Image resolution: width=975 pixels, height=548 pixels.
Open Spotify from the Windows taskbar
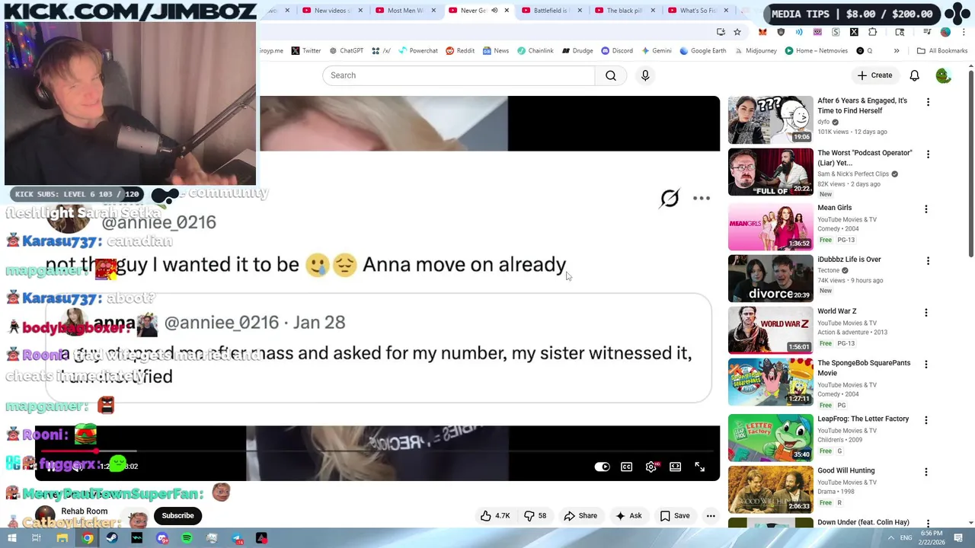pyautogui.click(x=187, y=538)
